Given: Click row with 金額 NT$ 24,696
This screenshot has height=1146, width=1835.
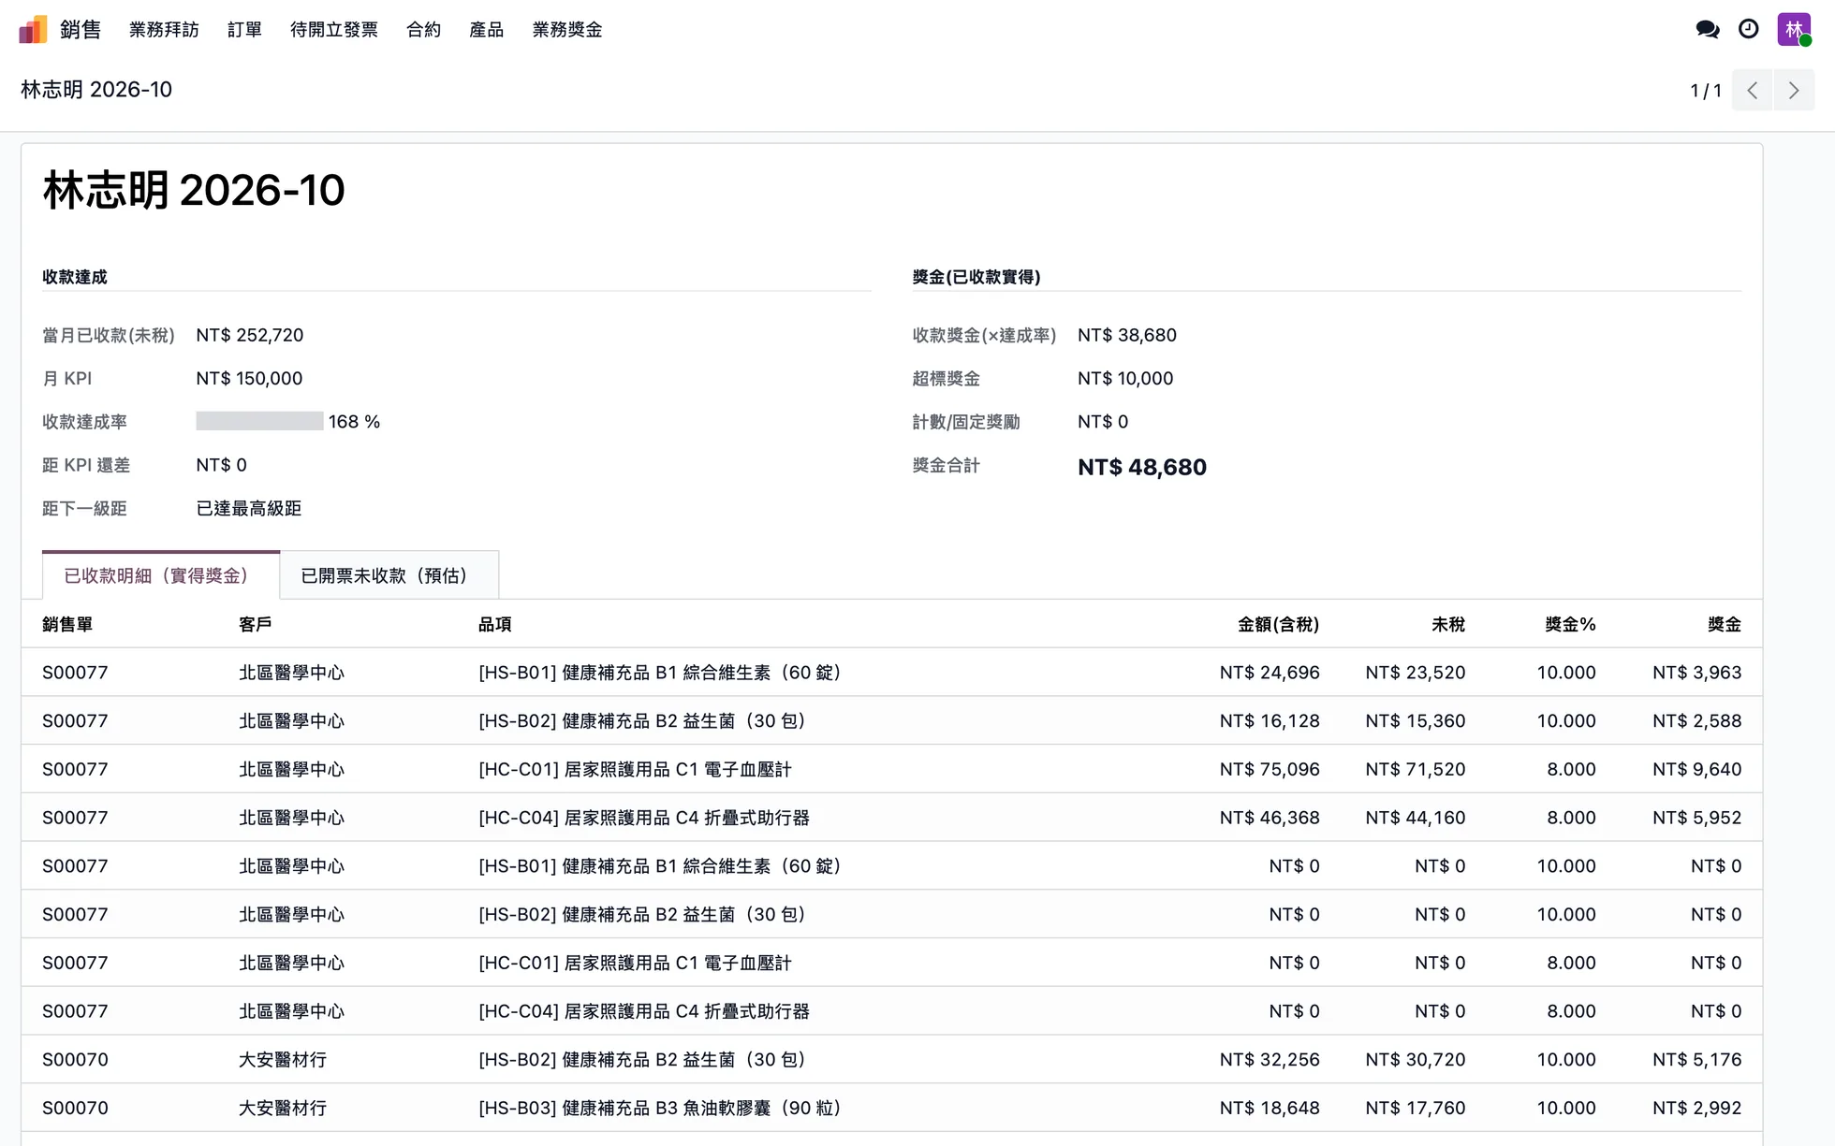Looking at the screenshot, I should tap(891, 672).
